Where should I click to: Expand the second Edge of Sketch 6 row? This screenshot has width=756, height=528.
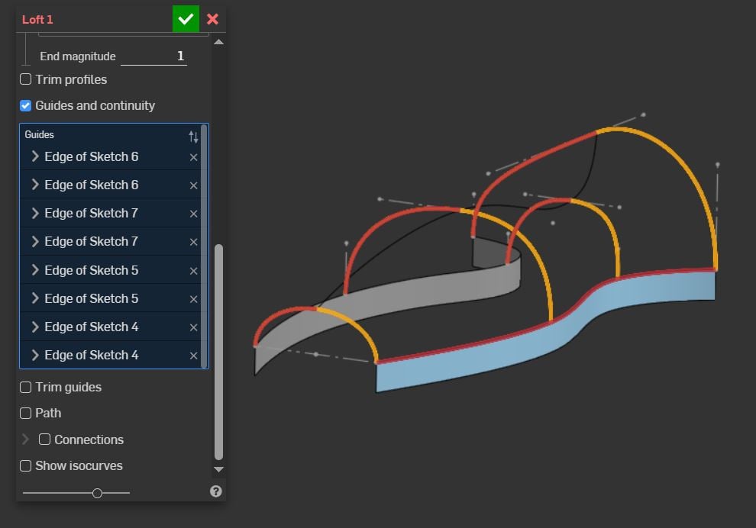[x=34, y=185]
